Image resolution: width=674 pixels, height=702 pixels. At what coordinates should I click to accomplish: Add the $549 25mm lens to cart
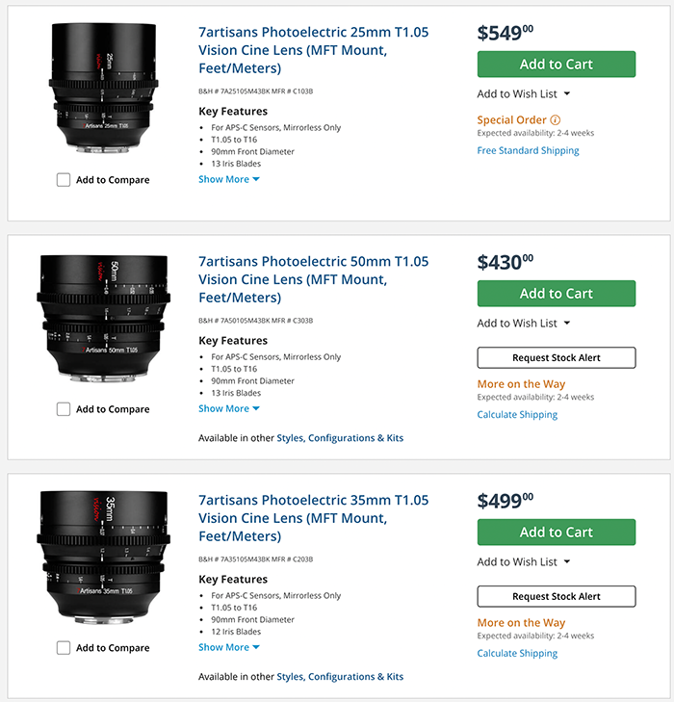[557, 65]
